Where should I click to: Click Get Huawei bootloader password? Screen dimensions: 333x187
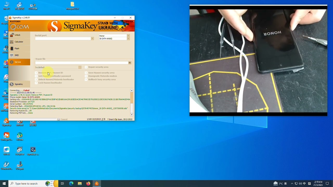(x=53, y=76)
